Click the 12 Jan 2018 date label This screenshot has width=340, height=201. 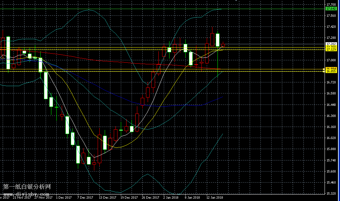tap(214, 198)
